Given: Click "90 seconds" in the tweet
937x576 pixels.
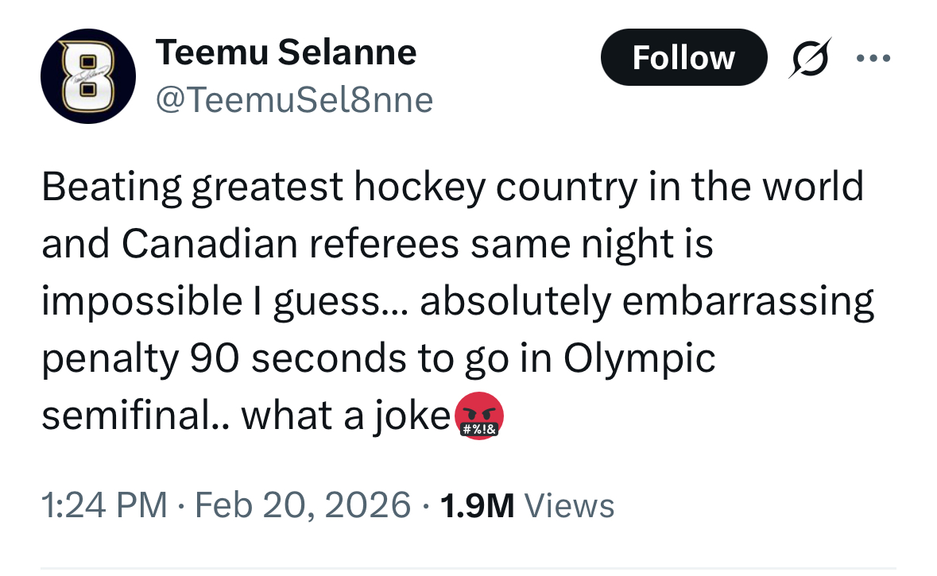Looking at the screenshot, I should (x=286, y=359).
